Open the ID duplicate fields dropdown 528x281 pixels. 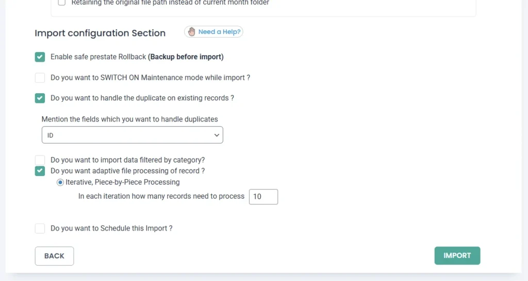132,135
